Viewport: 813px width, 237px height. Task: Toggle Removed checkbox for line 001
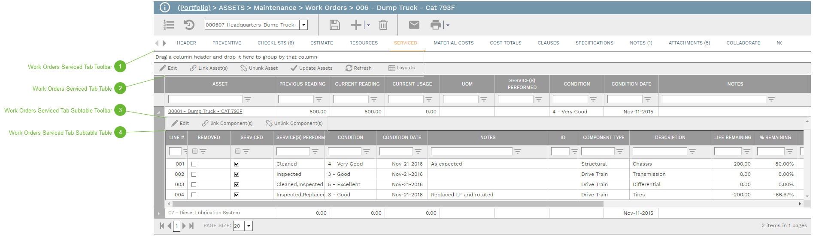tap(194, 164)
